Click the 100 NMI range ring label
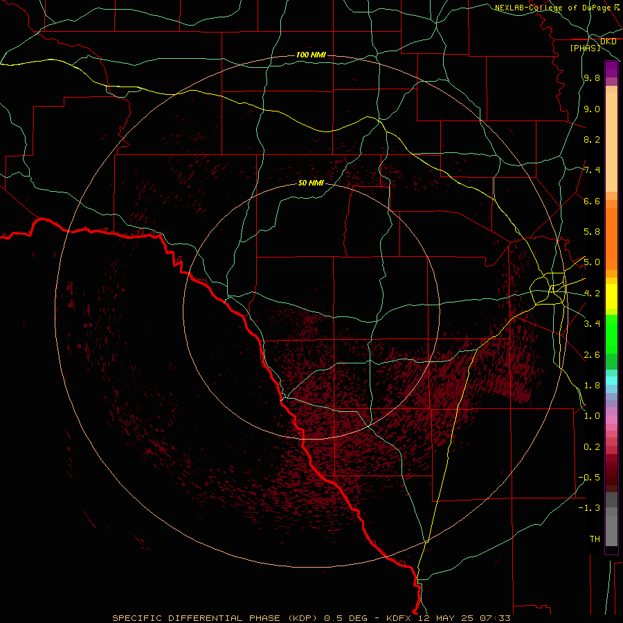 tap(311, 55)
